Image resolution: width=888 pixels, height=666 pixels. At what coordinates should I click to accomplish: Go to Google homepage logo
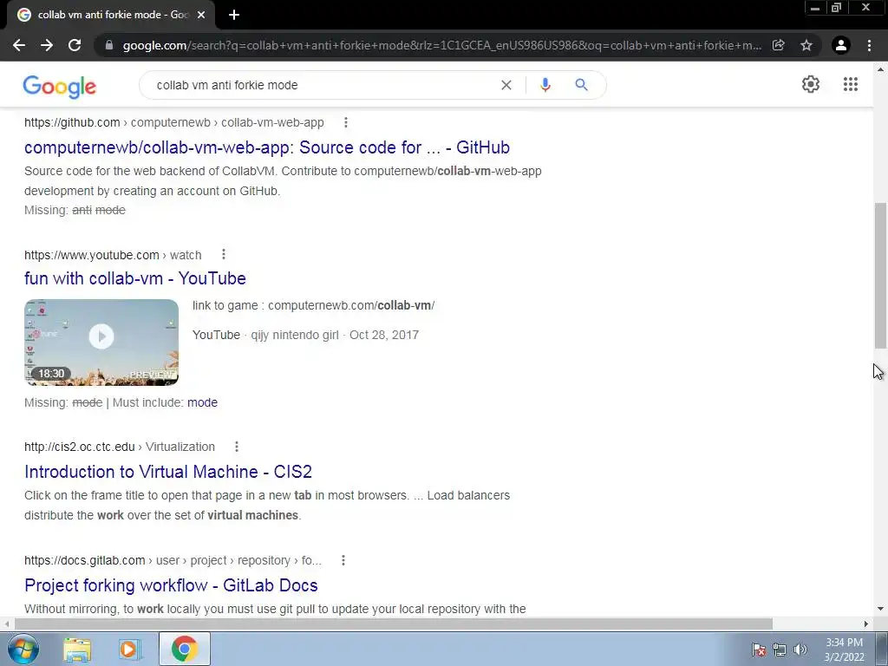tap(60, 86)
